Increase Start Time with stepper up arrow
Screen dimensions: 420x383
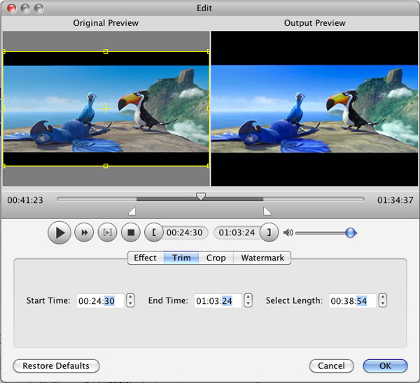point(130,297)
